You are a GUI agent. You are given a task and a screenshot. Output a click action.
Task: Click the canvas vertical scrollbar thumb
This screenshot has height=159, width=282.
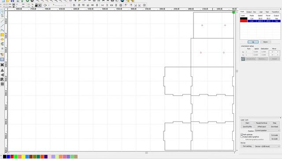tap(237, 71)
